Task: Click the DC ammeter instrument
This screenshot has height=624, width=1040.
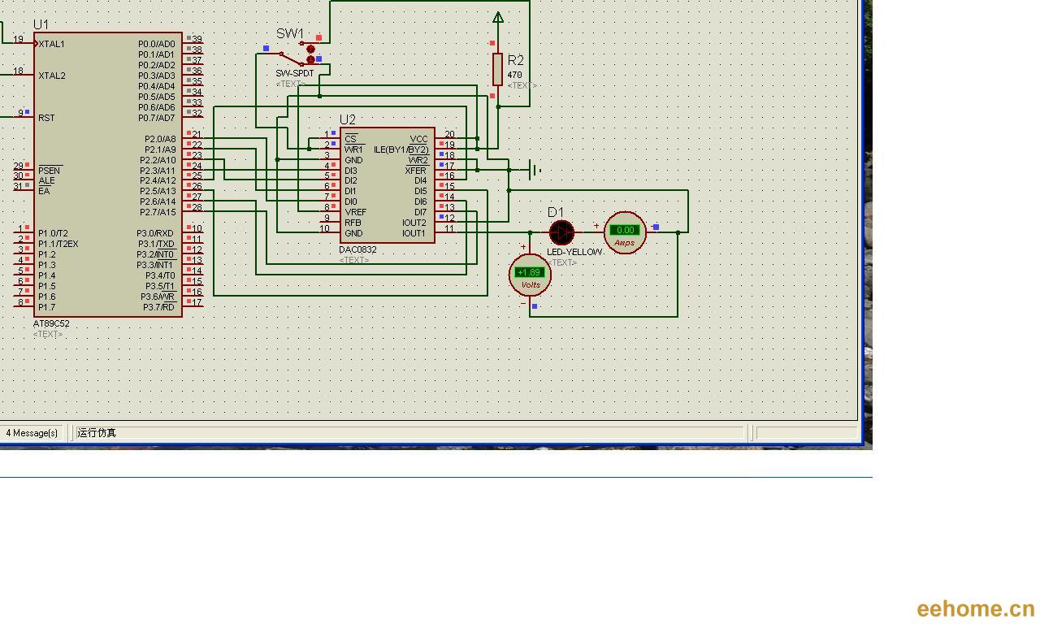Action: (x=625, y=233)
